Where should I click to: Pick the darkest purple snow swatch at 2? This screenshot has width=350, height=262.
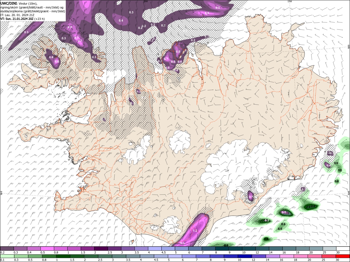click(x=101, y=249)
